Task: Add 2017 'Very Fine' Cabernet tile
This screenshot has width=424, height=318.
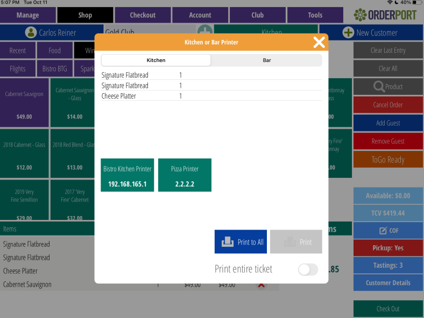Action: click(x=73, y=200)
